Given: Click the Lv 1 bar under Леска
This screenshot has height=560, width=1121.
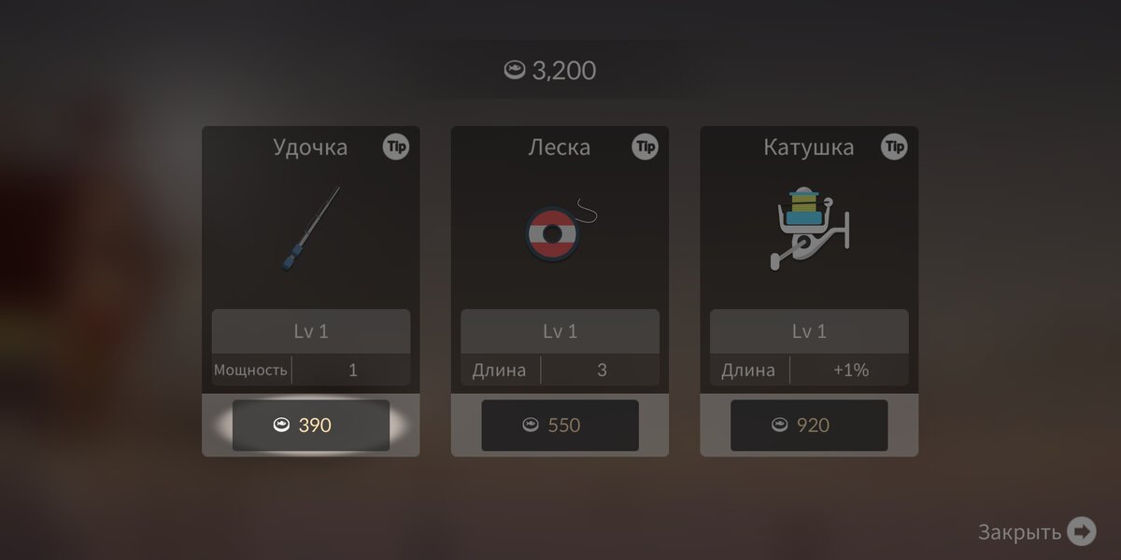Looking at the screenshot, I should click(560, 331).
